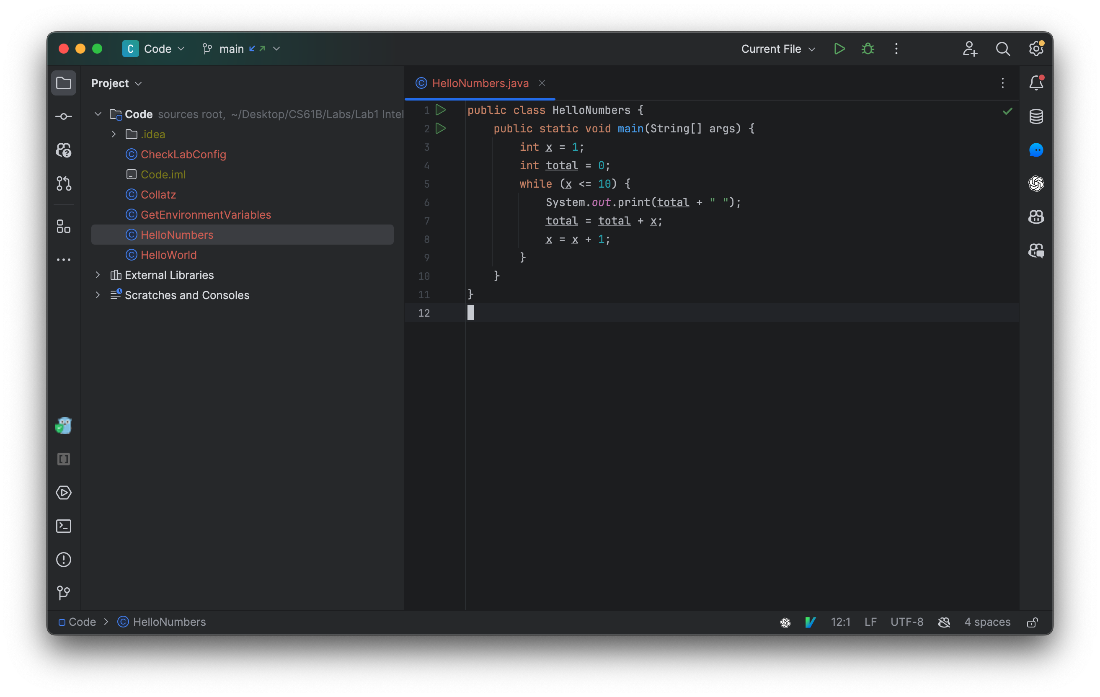
Task: Open the Notifications bell
Action: coord(1036,83)
